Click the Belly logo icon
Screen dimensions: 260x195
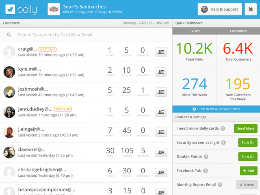pos(10,9)
